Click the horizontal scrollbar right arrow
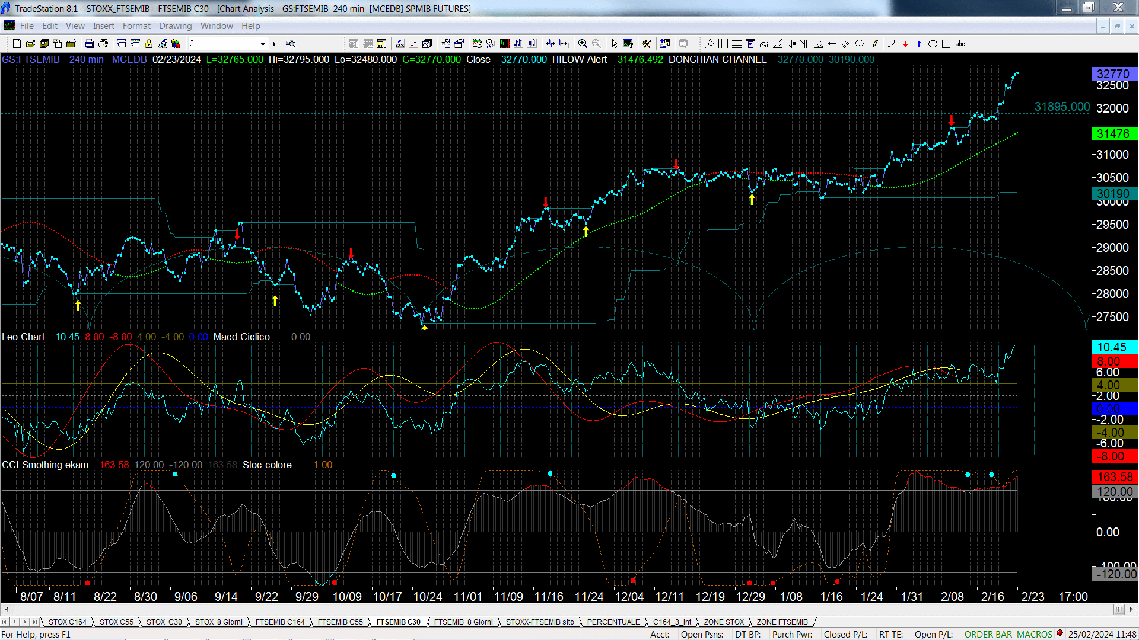 pos(1131,609)
